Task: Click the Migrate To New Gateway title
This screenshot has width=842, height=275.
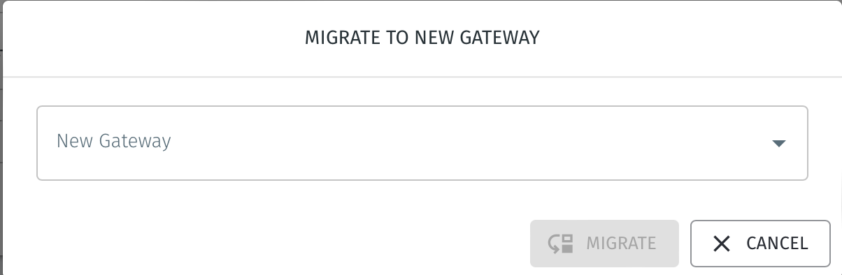Action: (x=422, y=38)
